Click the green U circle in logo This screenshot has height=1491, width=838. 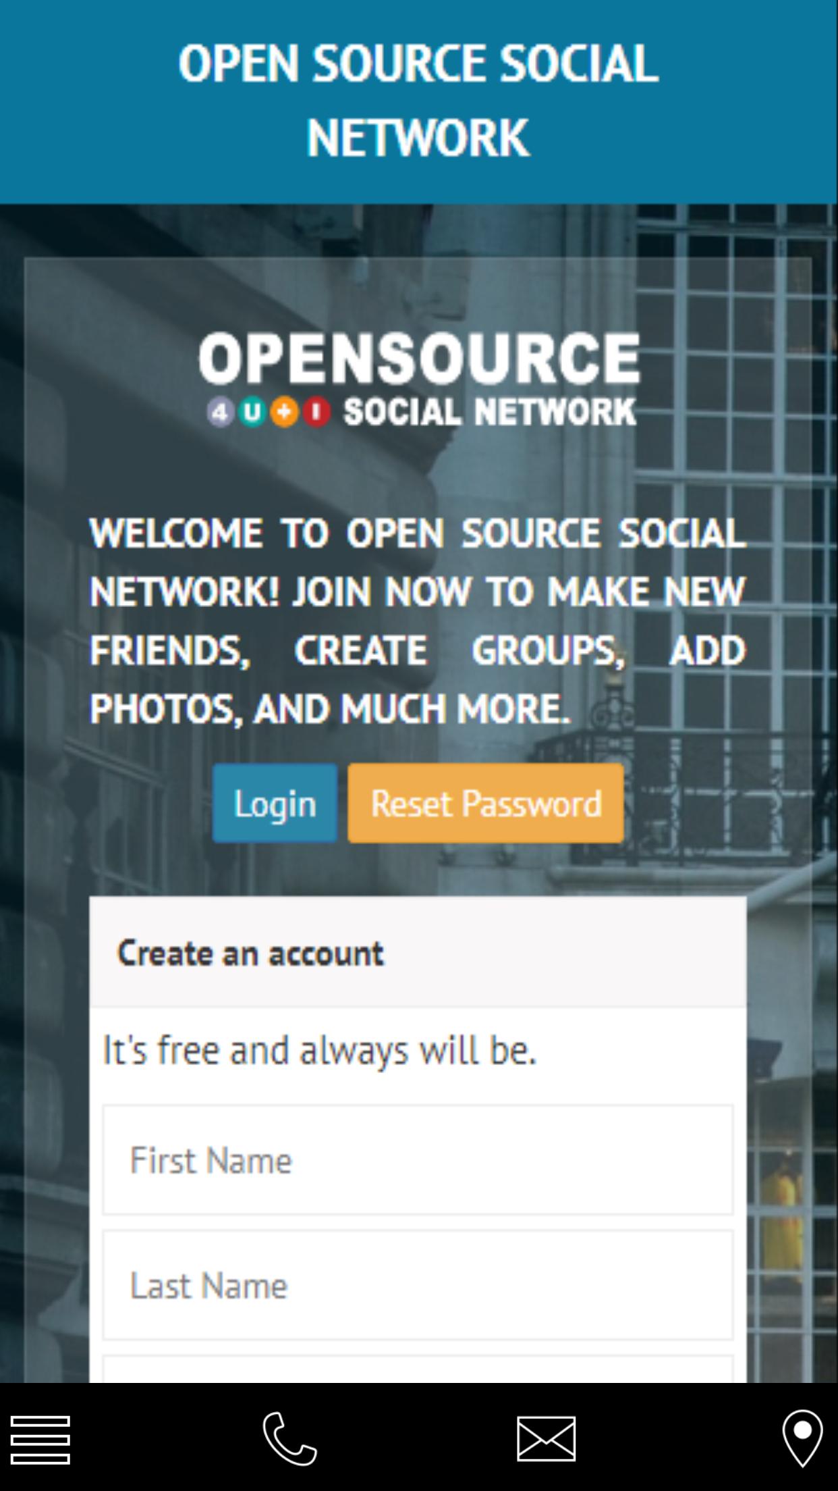pos(252,412)
